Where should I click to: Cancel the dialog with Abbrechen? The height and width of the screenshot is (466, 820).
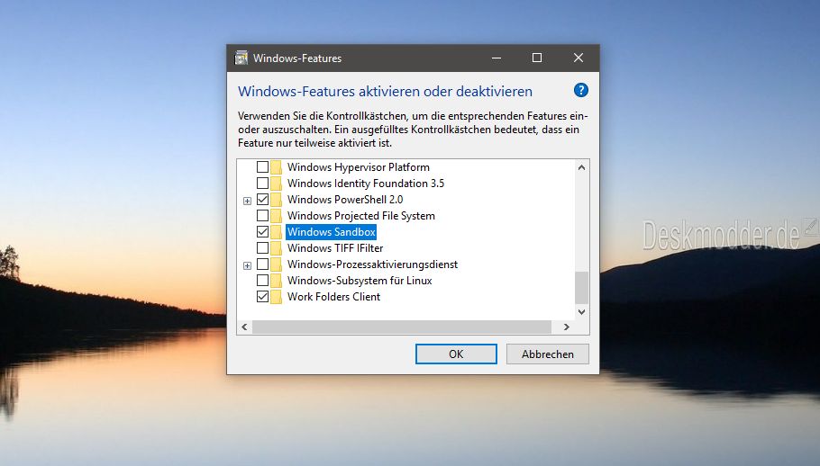pyautogui.click(x=548, y=354)
